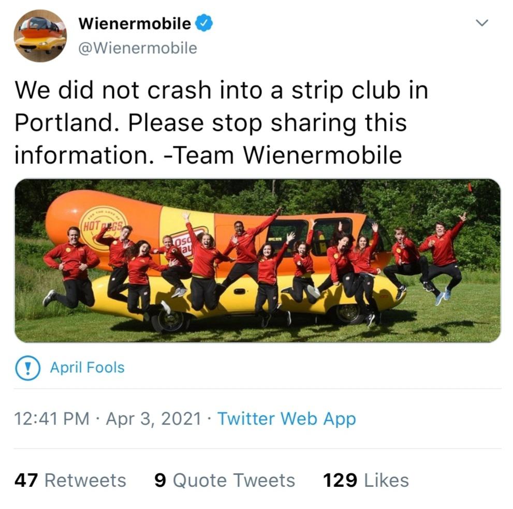
Task: Expand the tweet options chevron
Action: (482, 23)
